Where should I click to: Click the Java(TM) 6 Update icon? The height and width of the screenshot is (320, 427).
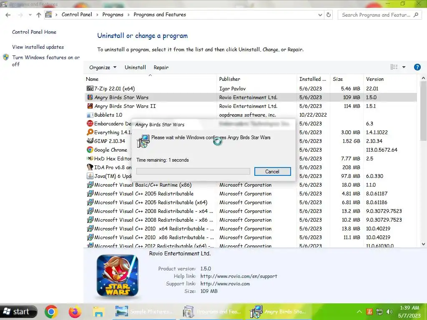(x=90, y=176)
